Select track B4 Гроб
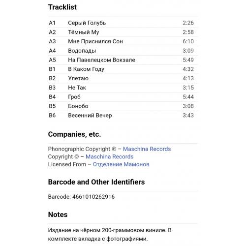246x246 pixels. point(123,97)
